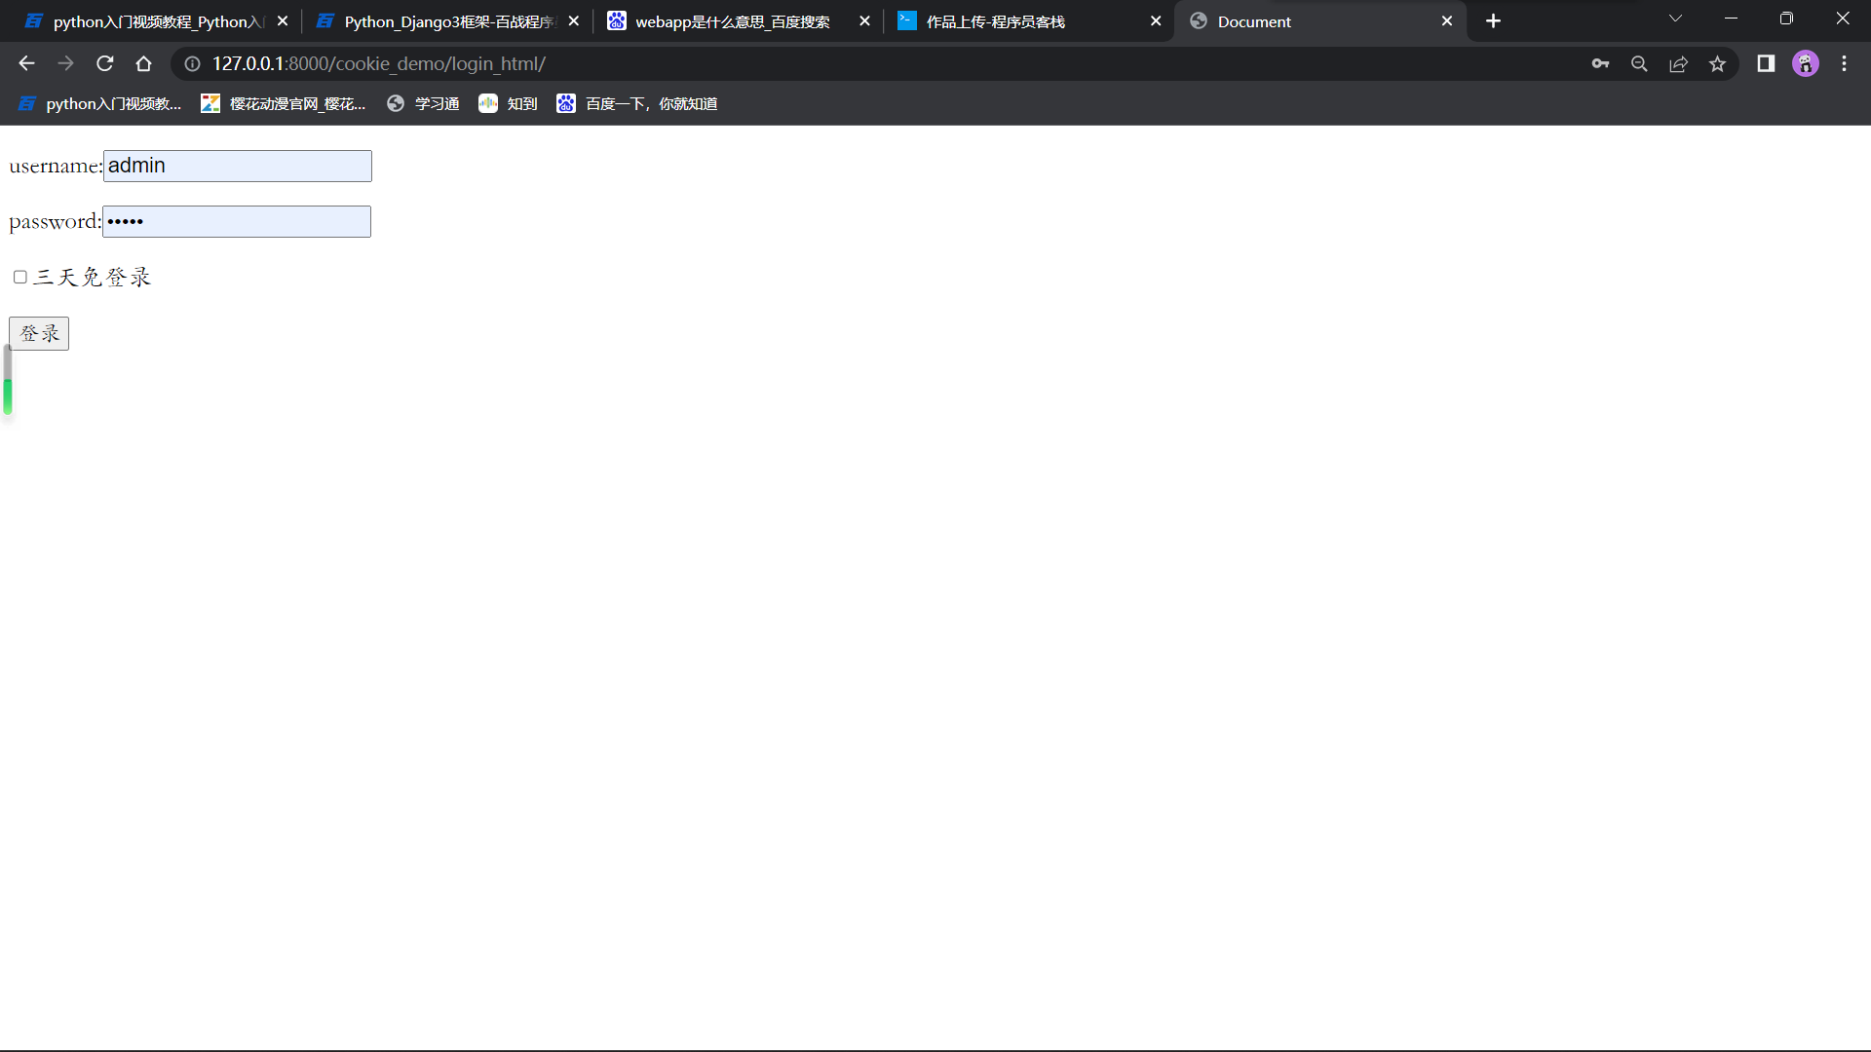Screen dimensions: 1871x1052
Task: Open the browser home page
Action: pos(143,63)
